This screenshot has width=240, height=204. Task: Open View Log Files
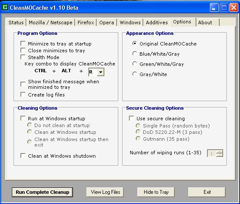tap(105, 192)
